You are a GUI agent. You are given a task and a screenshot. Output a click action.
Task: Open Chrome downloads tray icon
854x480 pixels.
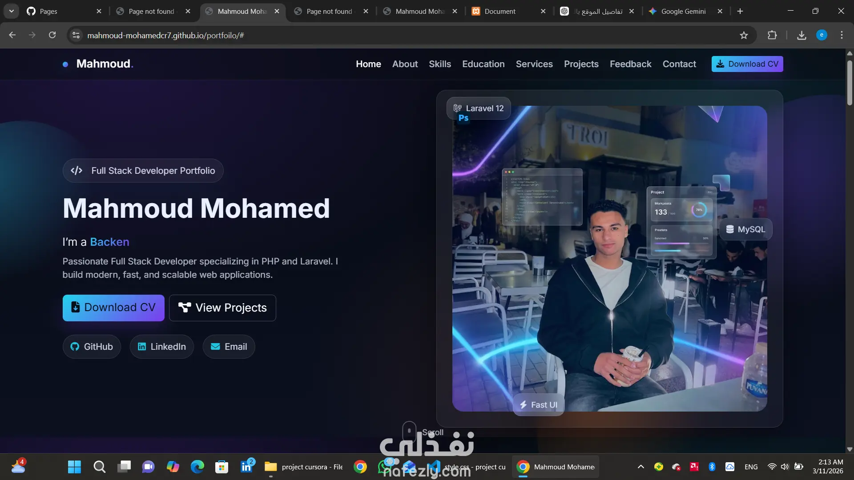tap(802, 35)
